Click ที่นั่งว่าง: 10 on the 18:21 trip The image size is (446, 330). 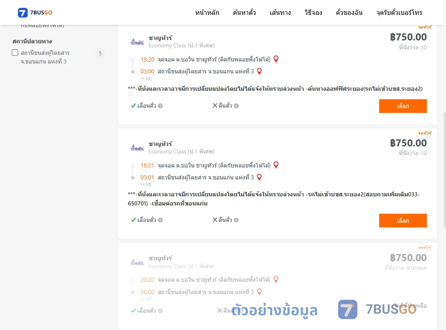click(x=413, y=153)
